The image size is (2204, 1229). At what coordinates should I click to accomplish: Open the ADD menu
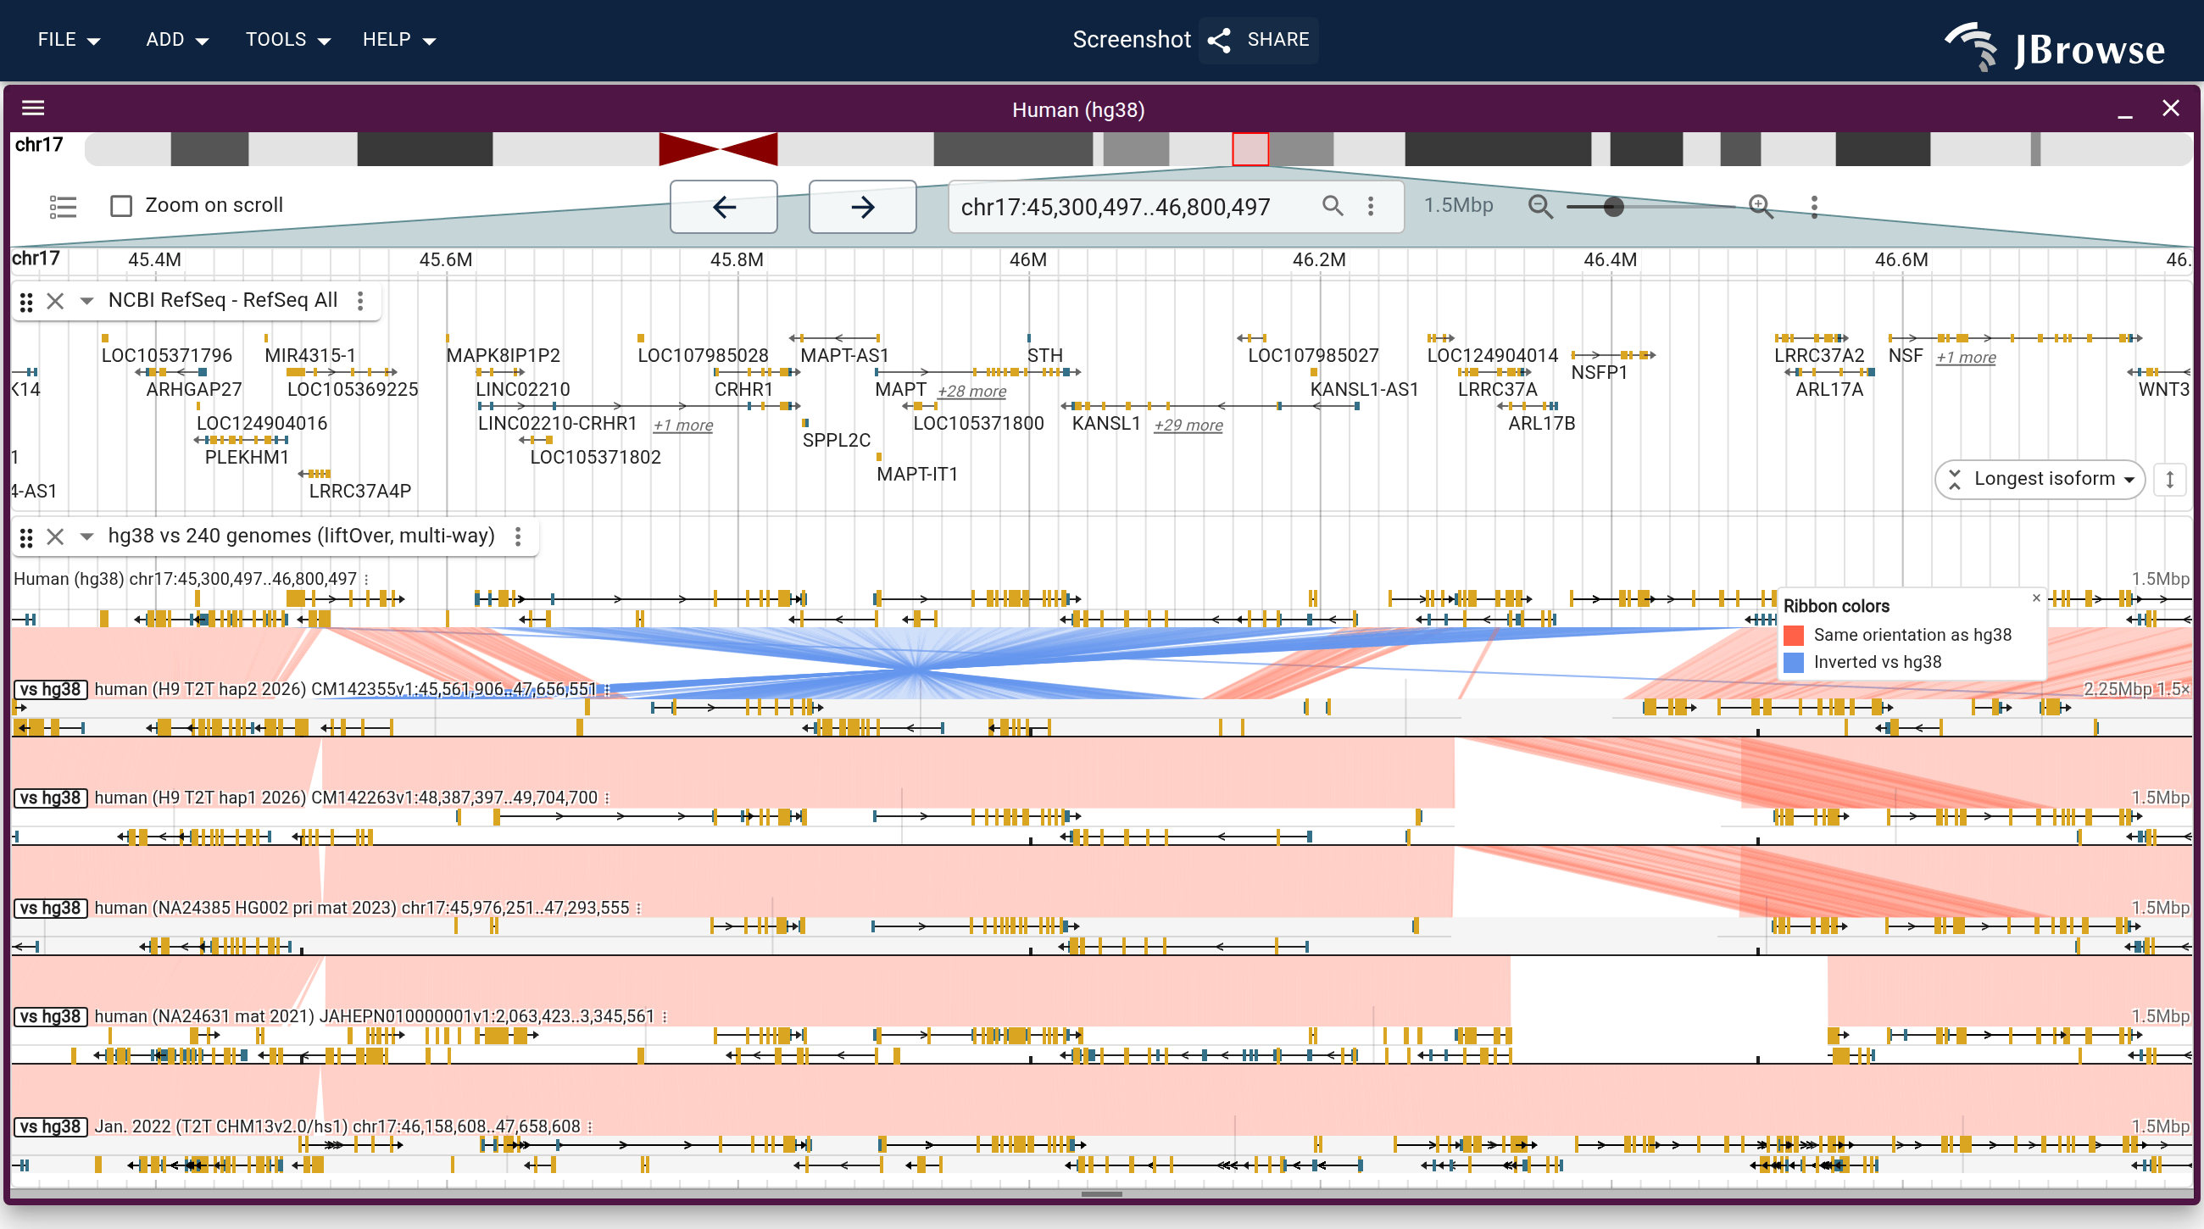(x=177, y=39)
